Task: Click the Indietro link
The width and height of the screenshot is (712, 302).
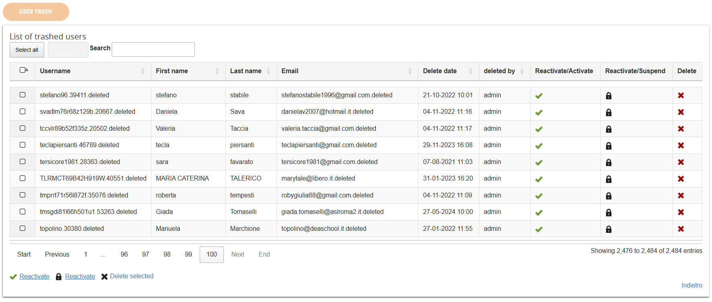Action: pyautogui.click(x=692, y=286)
